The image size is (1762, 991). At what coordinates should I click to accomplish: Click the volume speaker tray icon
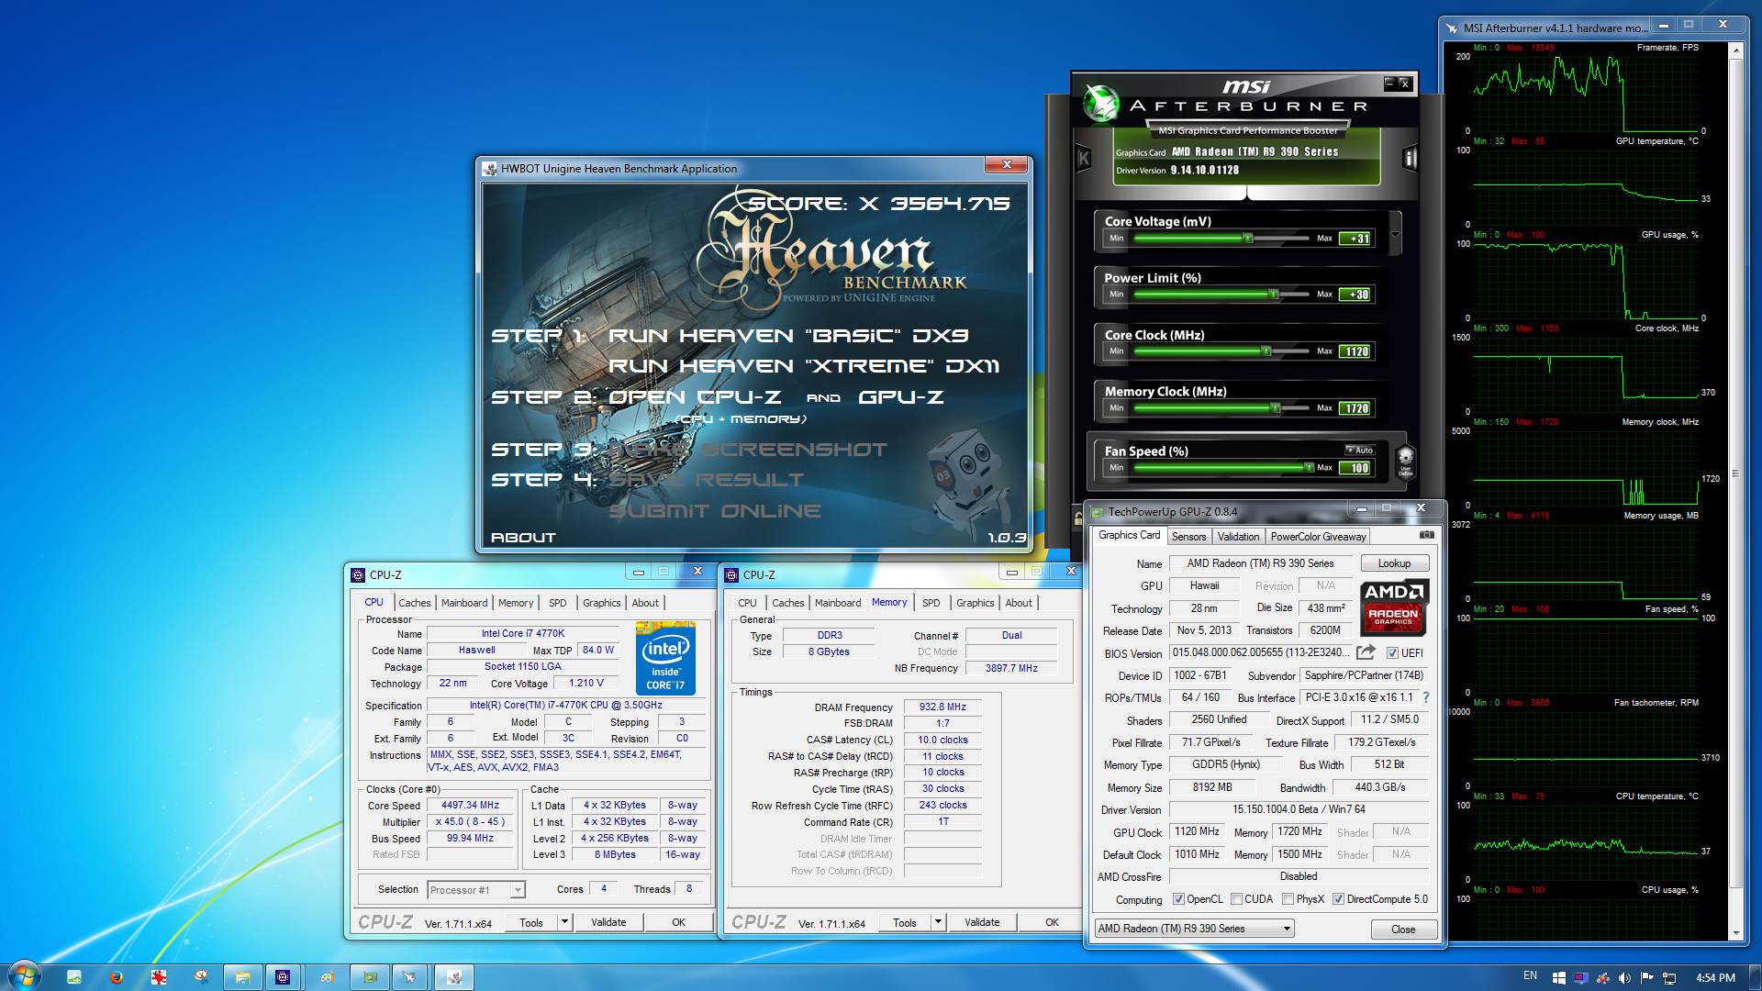[x=1624, y=977]
